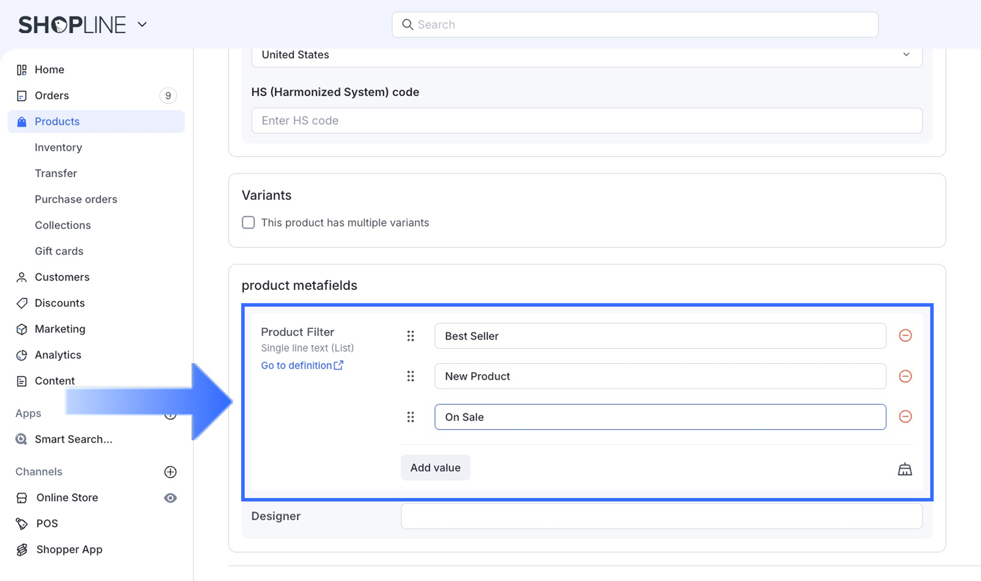Grab drag handle beside Best Seller
981x581 pixels.
tap(410, 336)
